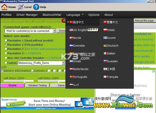
Task: Open Driver Manager tab
Action: (27, 15)
